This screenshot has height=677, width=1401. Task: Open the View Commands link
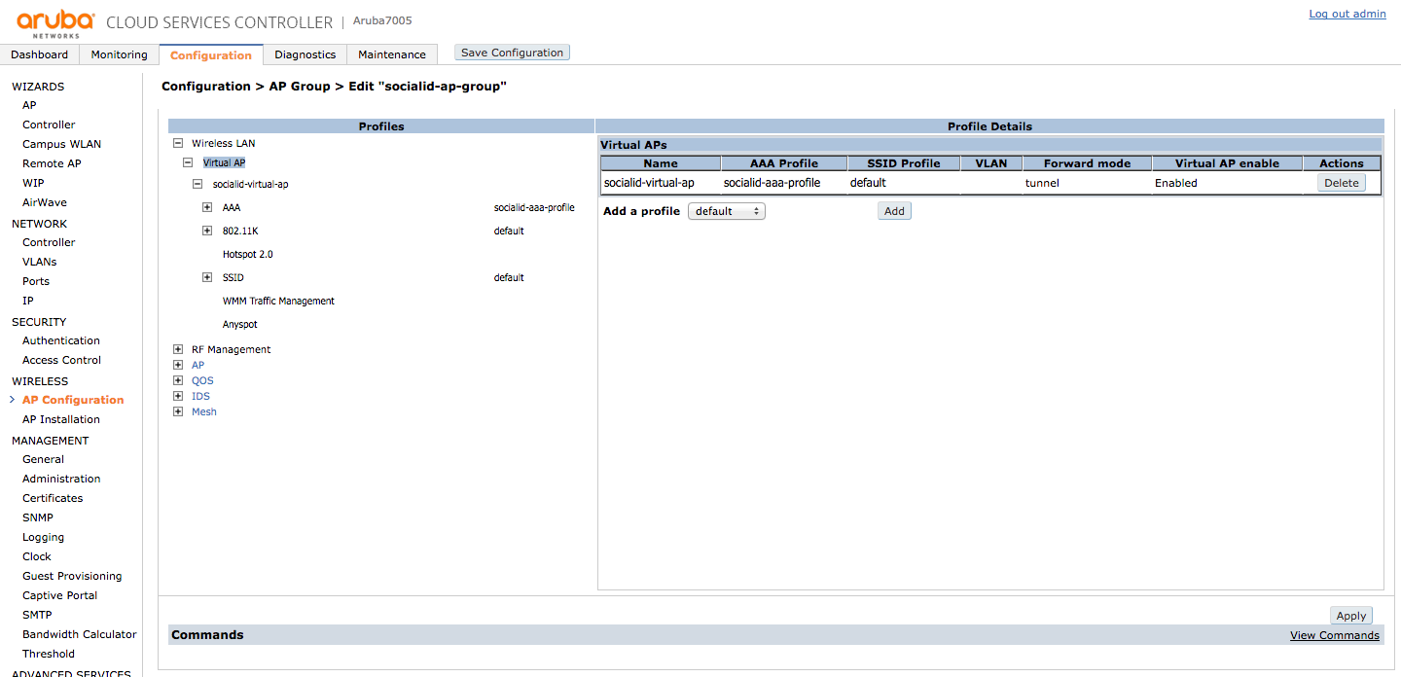1334,635
